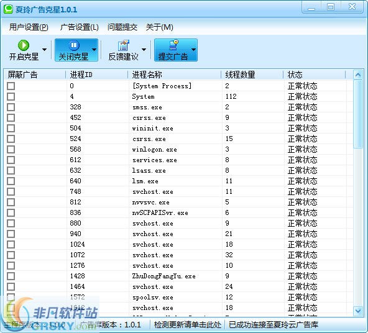Click 广告库版本：1.0.1 in status bar

click(110, 325)
